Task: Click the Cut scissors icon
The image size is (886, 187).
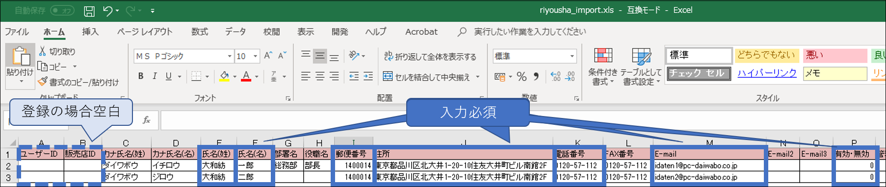Action: (42, 51)
